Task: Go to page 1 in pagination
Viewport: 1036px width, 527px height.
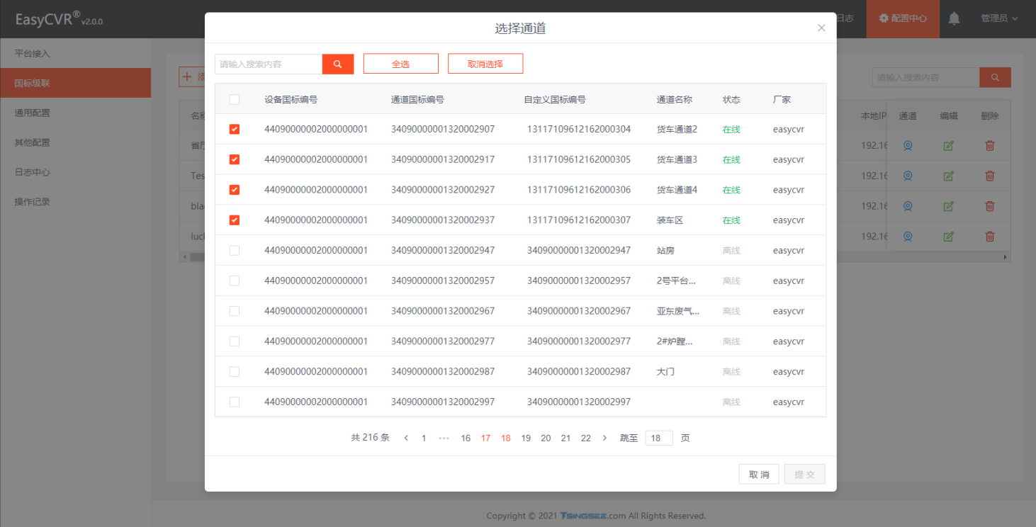Action: pos(424,438)
